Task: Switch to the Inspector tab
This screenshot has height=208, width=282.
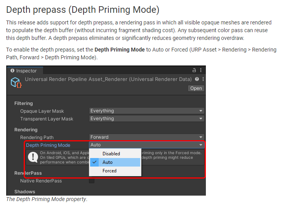Action: (x=24, y=71)
